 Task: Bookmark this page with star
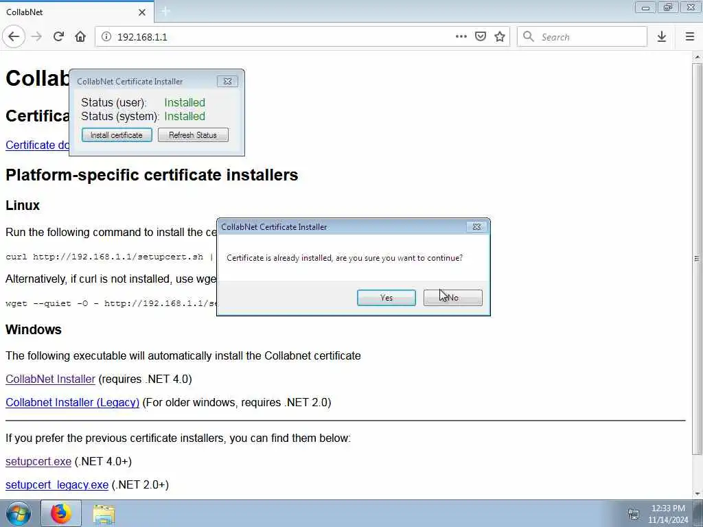tap(500, 37)
